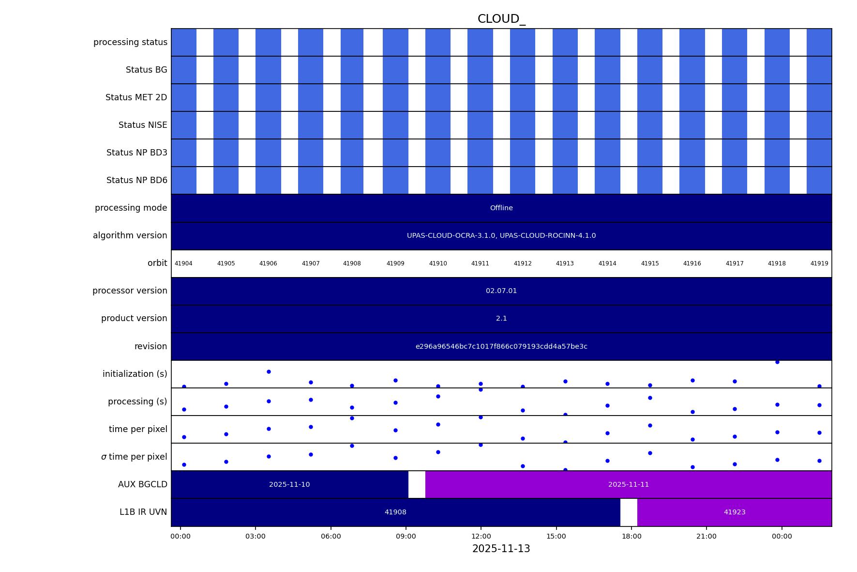
Task: Click the 2025-11-10 AUX BGCLD segment
Action: pos(289,485)
